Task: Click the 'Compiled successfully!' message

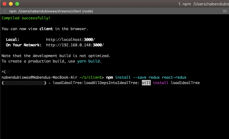Action: [x=26, y=18]
